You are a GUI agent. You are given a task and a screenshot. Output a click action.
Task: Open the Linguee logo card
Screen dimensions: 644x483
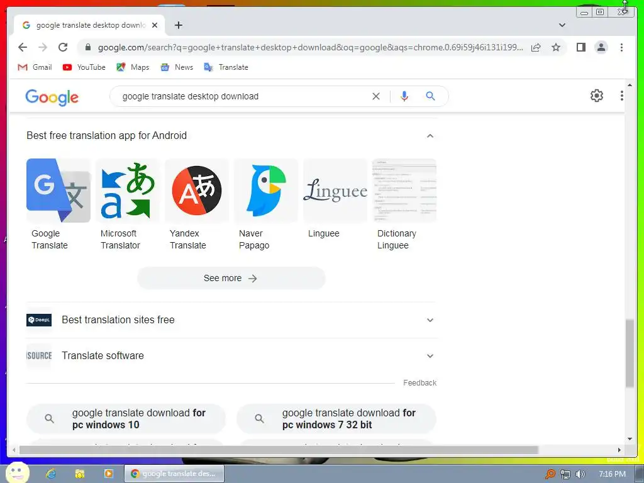tap(335, 191)
